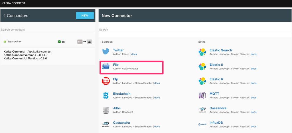Open the Jdbc source connector
The height and width of the screenshot is (133, 292).
click(x=117, y=108)
